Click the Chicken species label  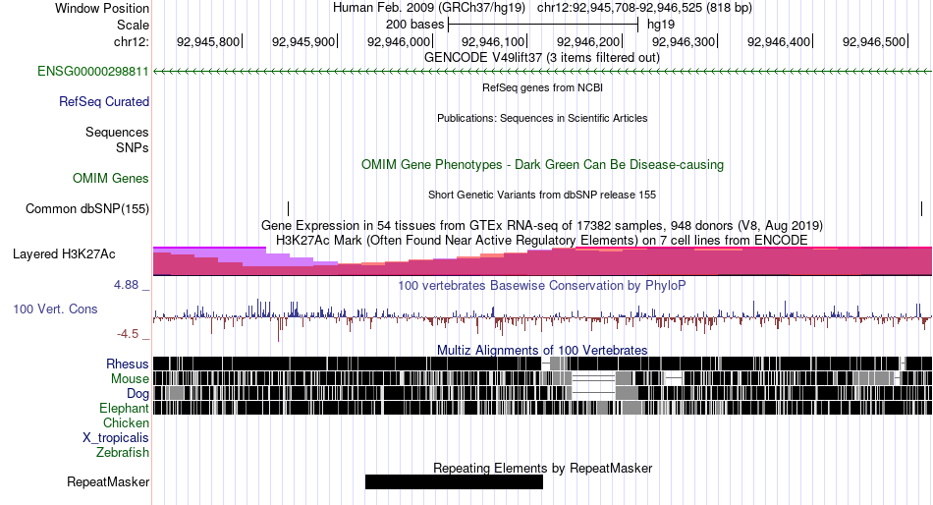[126, 422]
